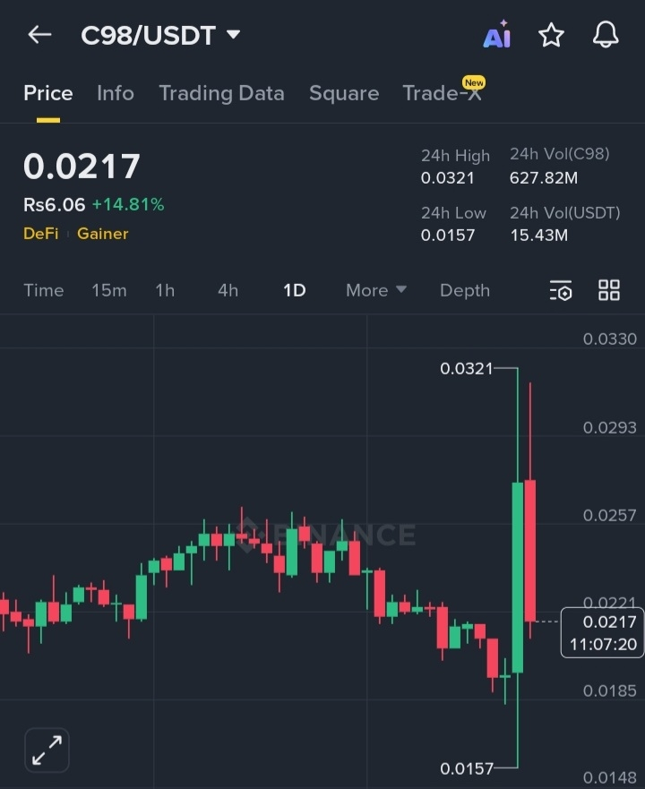The width and height of the screenshot is (645, 789).
Task: Go to the Square tab
Action: click(344, 93)
